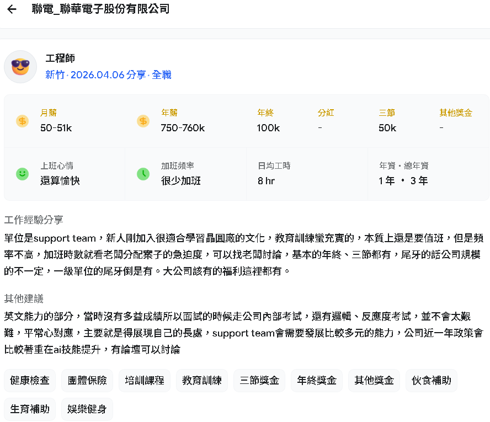Viewport: 490px width, 422px height.
Task: Select the 娛樂健身 benefit tag
Action: (87, 409)
